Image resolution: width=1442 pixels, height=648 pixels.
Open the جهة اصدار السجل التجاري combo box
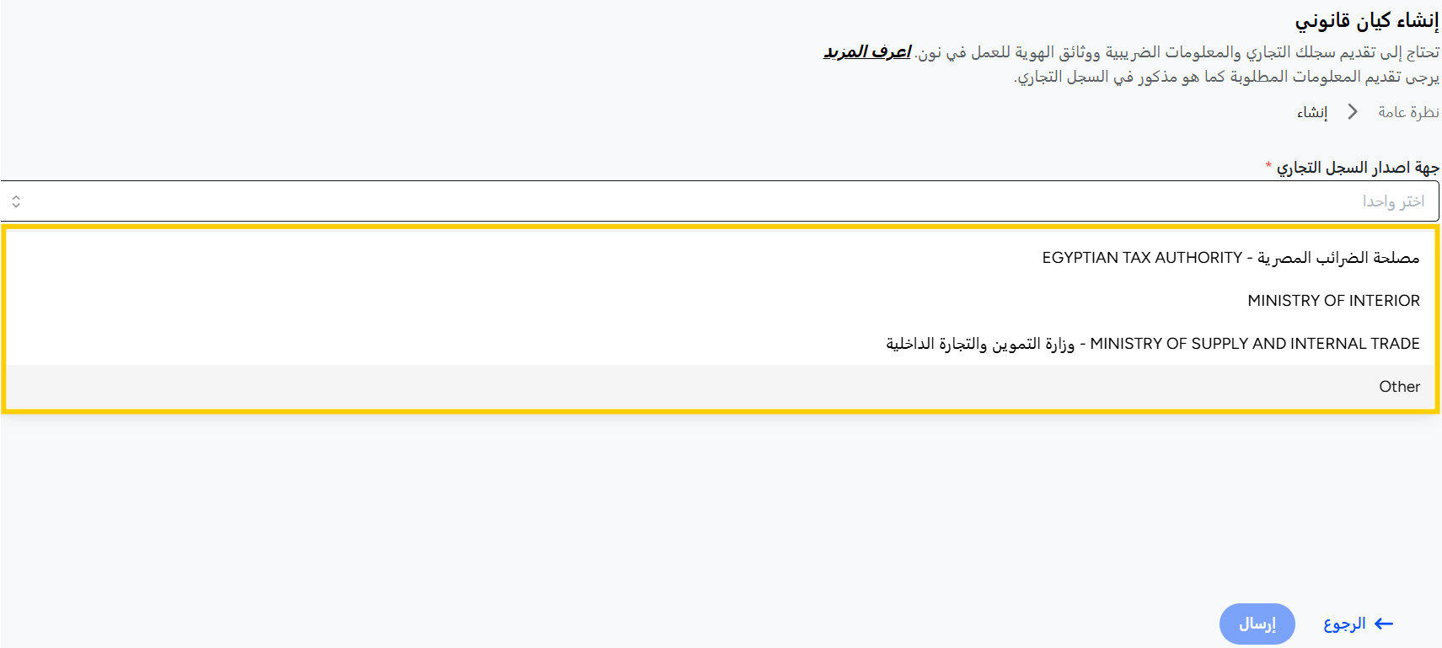click(x=720, y=201)
